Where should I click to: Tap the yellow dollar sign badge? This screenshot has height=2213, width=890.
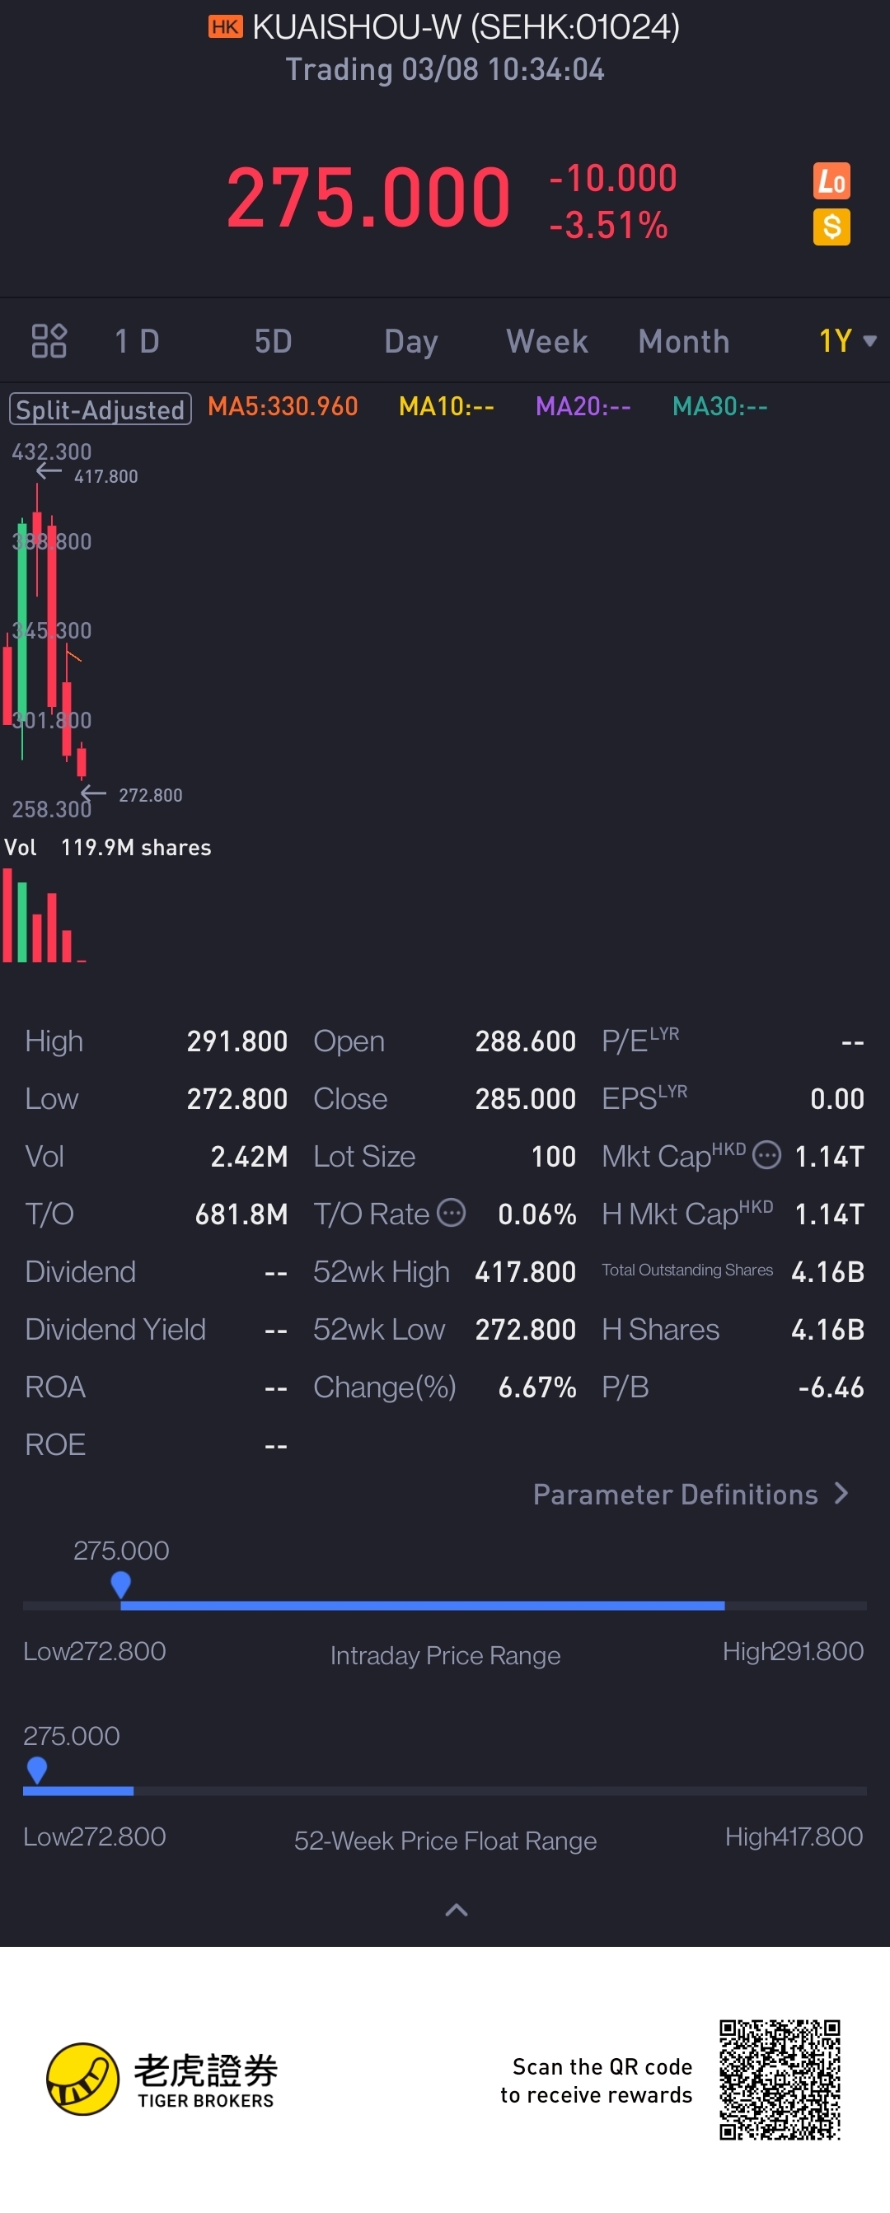pos(831,227)
